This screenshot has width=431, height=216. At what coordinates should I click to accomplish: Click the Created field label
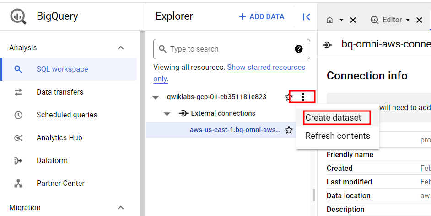tap(339, 168)
